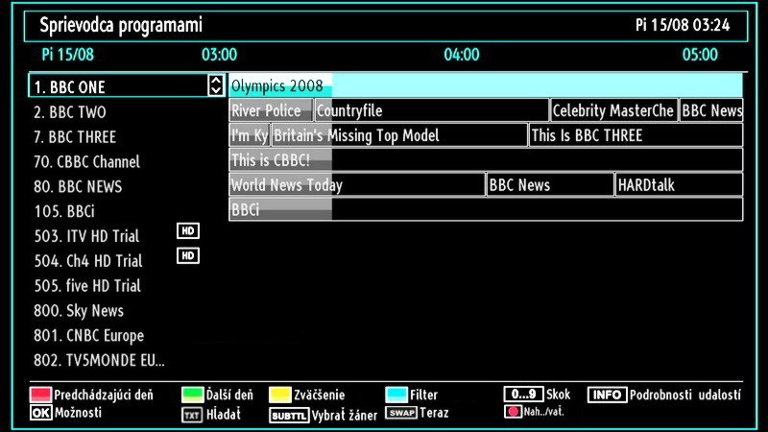Click the red Predchádzajúci deň color key
The image size is (768, 432).
[x=40, y=395]
